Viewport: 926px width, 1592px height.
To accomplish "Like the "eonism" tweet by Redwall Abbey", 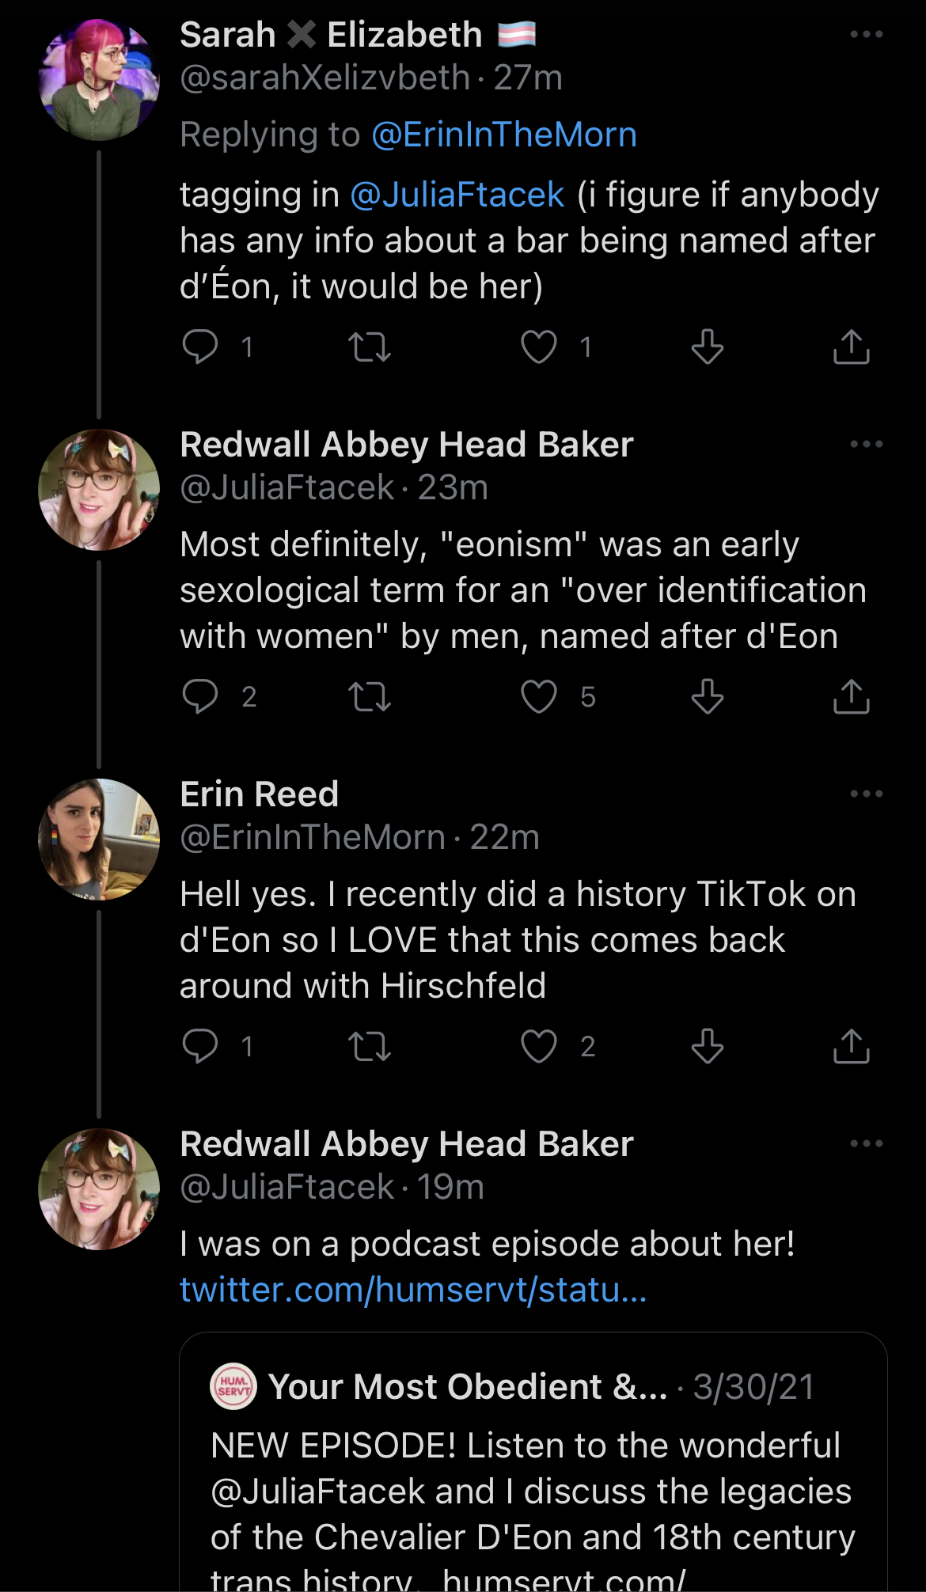I will pyautogui.click(x=539, y=696).
